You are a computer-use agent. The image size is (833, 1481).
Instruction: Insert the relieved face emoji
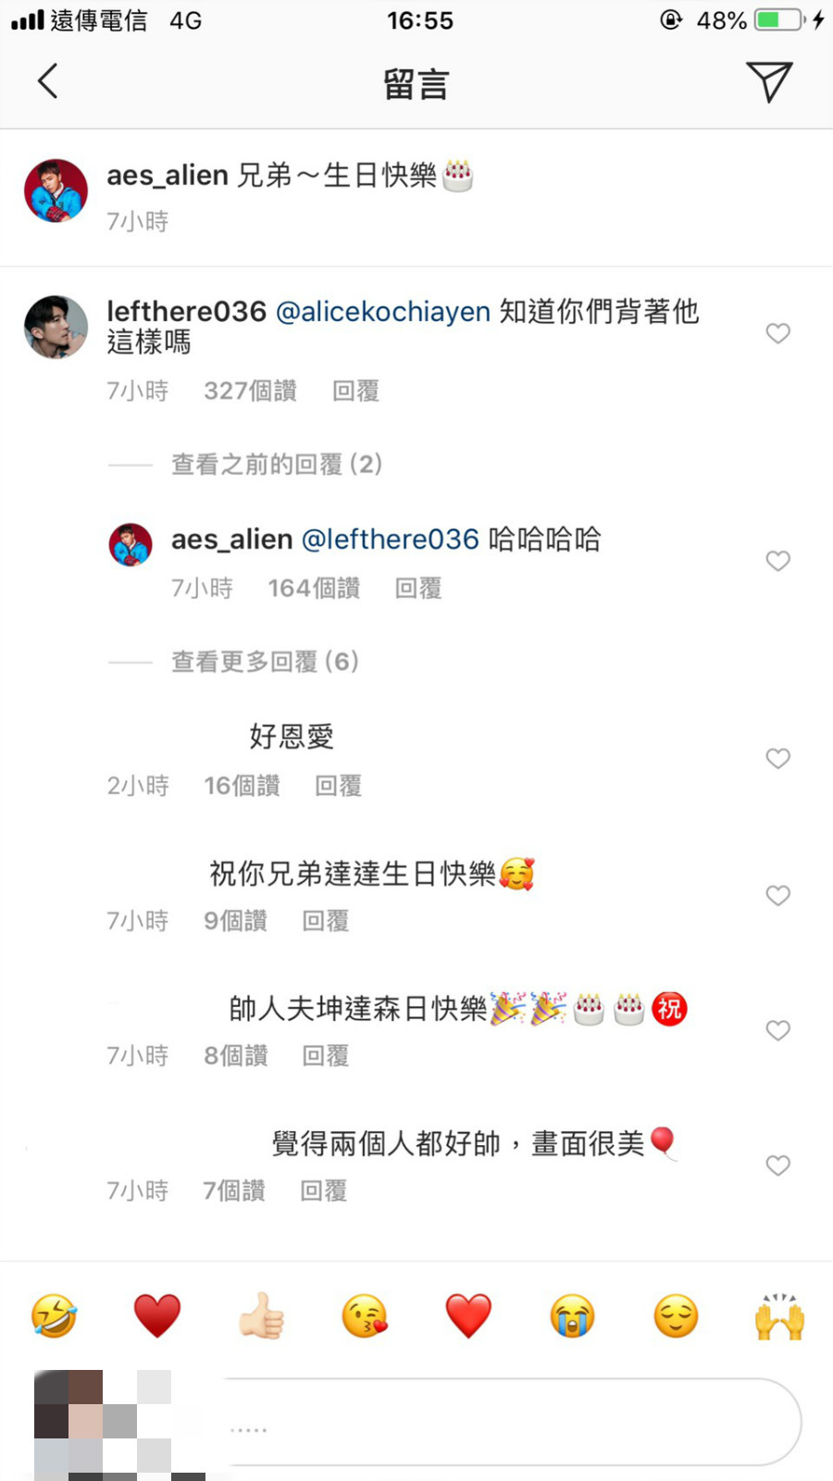coord(676,1315)
